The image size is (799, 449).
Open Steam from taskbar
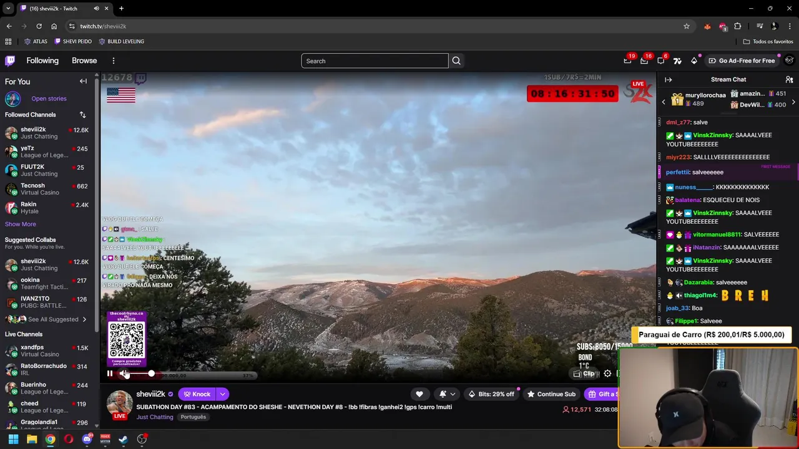[123, 439]
